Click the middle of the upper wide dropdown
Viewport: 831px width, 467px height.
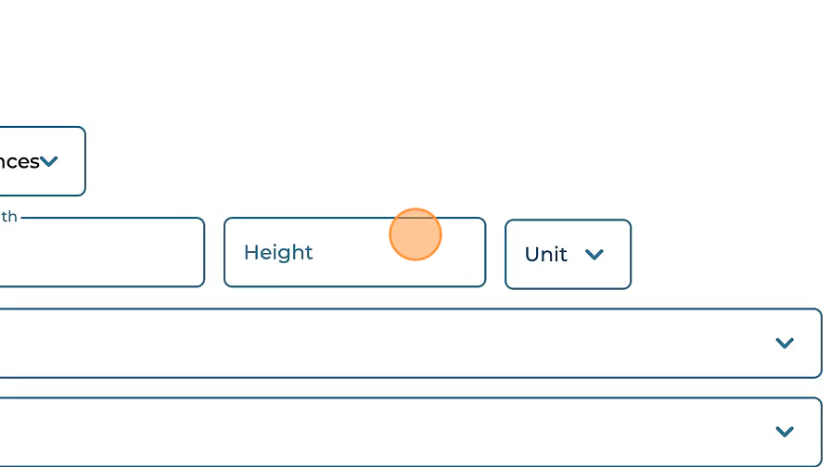408,344
